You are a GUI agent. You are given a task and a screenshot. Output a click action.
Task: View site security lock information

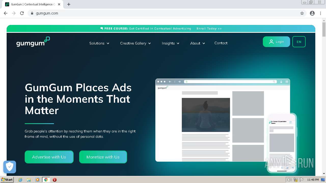coord(32,13)
